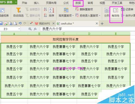Click the 自动筛选 funnel icon
The image size is (135, 104).
tap(18, 10)
